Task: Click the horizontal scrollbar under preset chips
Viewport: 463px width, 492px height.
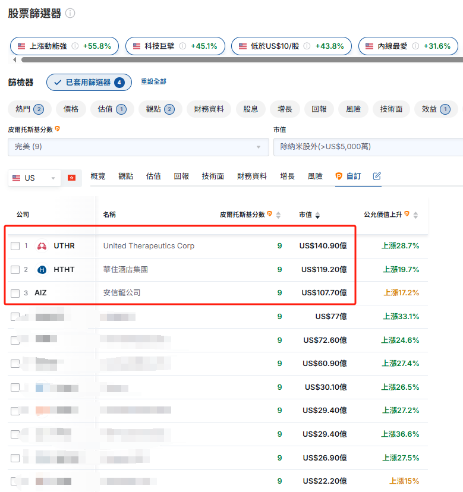Action: coord(242,59)
